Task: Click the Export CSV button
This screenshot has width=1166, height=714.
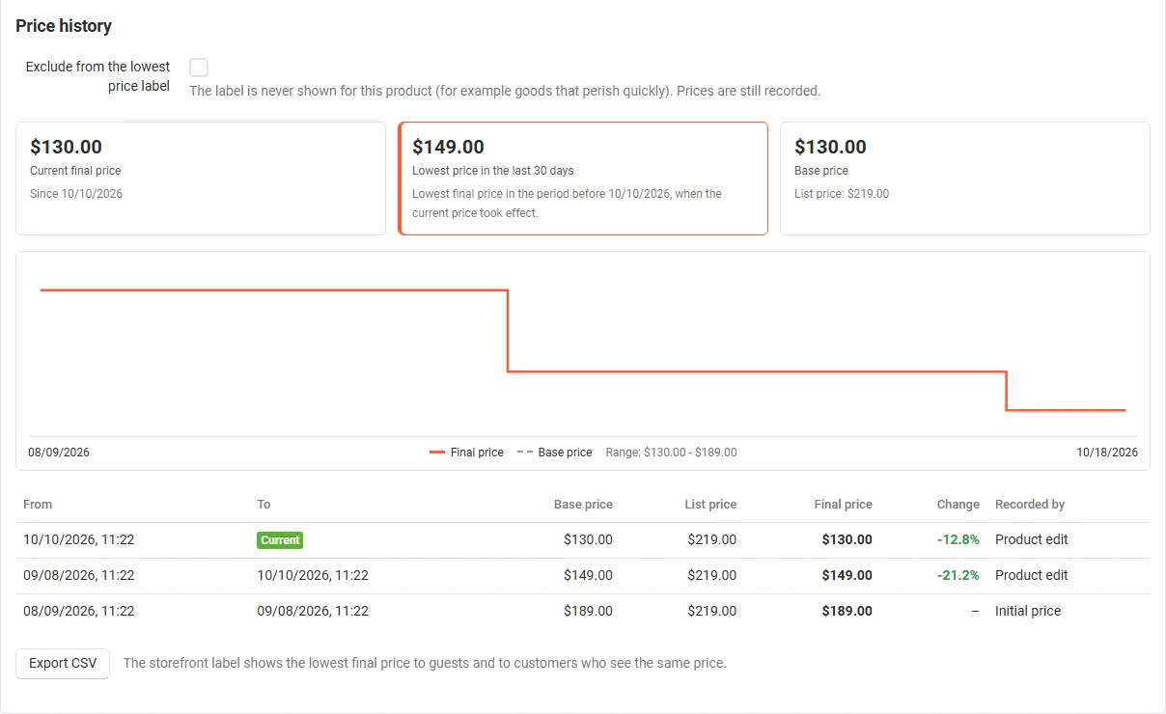Action: coord(63,664)
